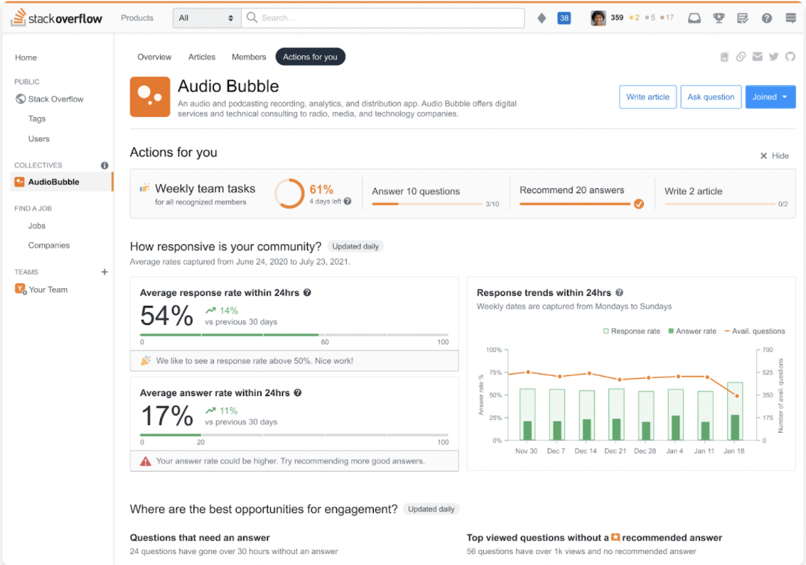Click the 54% response rate progress bar
The image size is (806, 565).
pos(294,334)
